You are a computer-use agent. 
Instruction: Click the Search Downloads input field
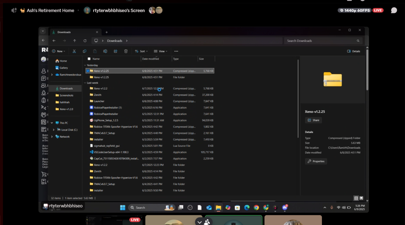(x=323, y=41)
